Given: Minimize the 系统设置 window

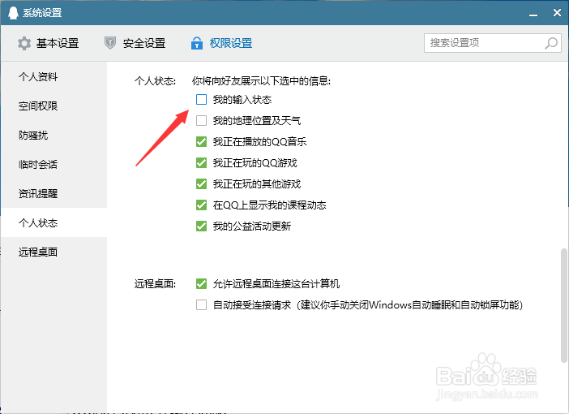Looking at the screenshot, I should [x=533, y=14].
